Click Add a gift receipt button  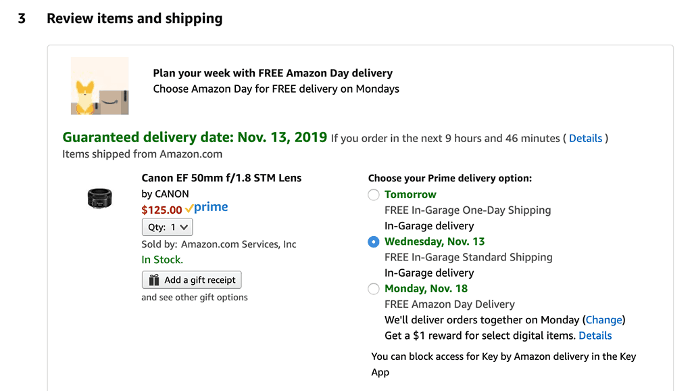(x=191, y=279)
